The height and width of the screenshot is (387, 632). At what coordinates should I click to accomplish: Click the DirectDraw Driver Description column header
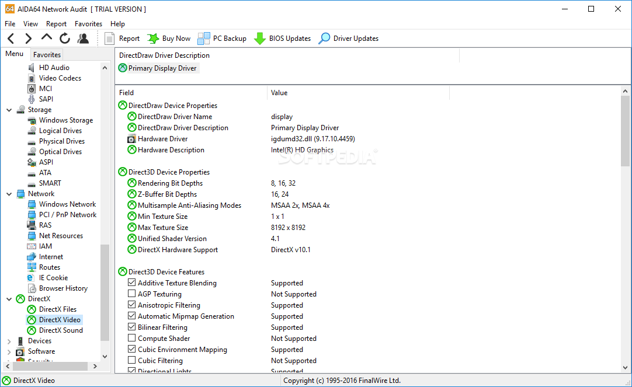pos(287,55)
